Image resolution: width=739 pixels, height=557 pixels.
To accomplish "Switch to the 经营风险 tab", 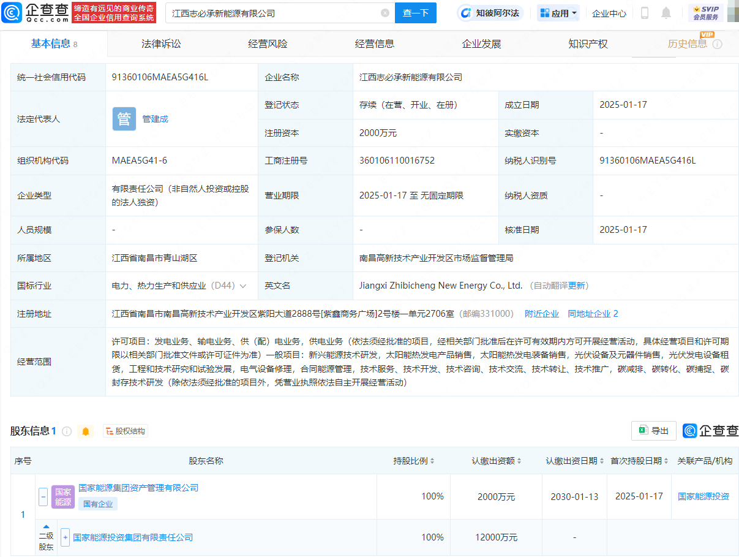I will tap(268, 44).
